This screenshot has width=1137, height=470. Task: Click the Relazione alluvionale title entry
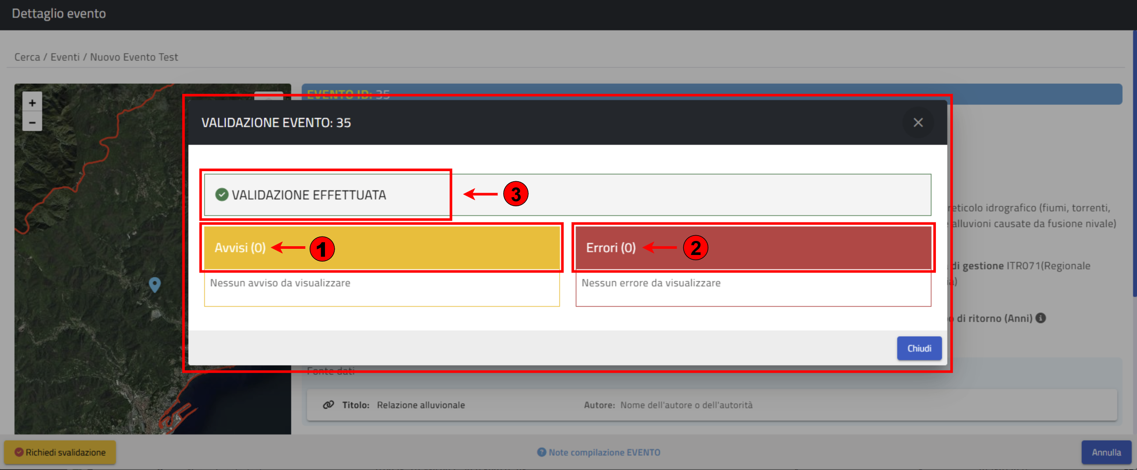click(x=421, y=405)
